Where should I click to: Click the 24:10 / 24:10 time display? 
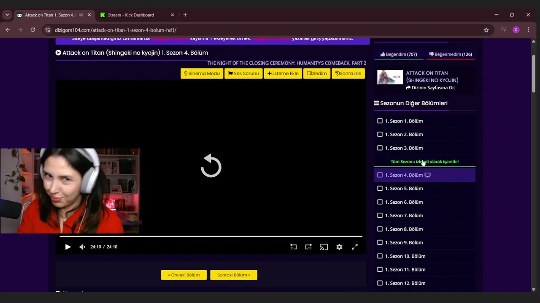104,247
